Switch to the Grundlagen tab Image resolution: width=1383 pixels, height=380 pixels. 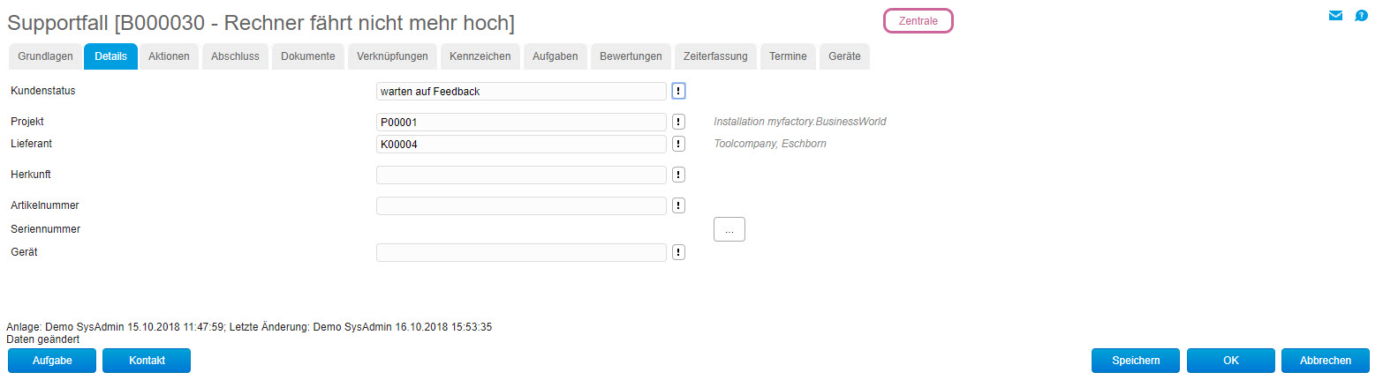(45, 56)
